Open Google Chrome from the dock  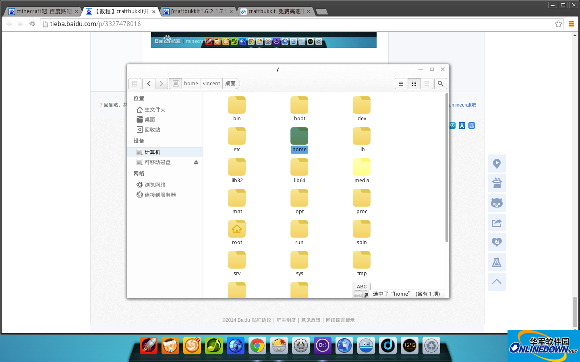tap(257, 345)
